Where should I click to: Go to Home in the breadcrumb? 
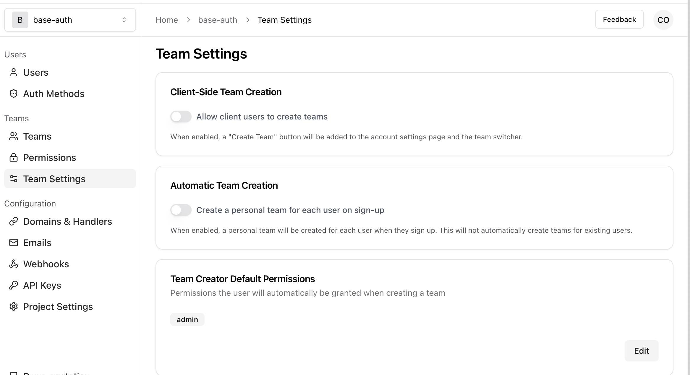point(167,20)
